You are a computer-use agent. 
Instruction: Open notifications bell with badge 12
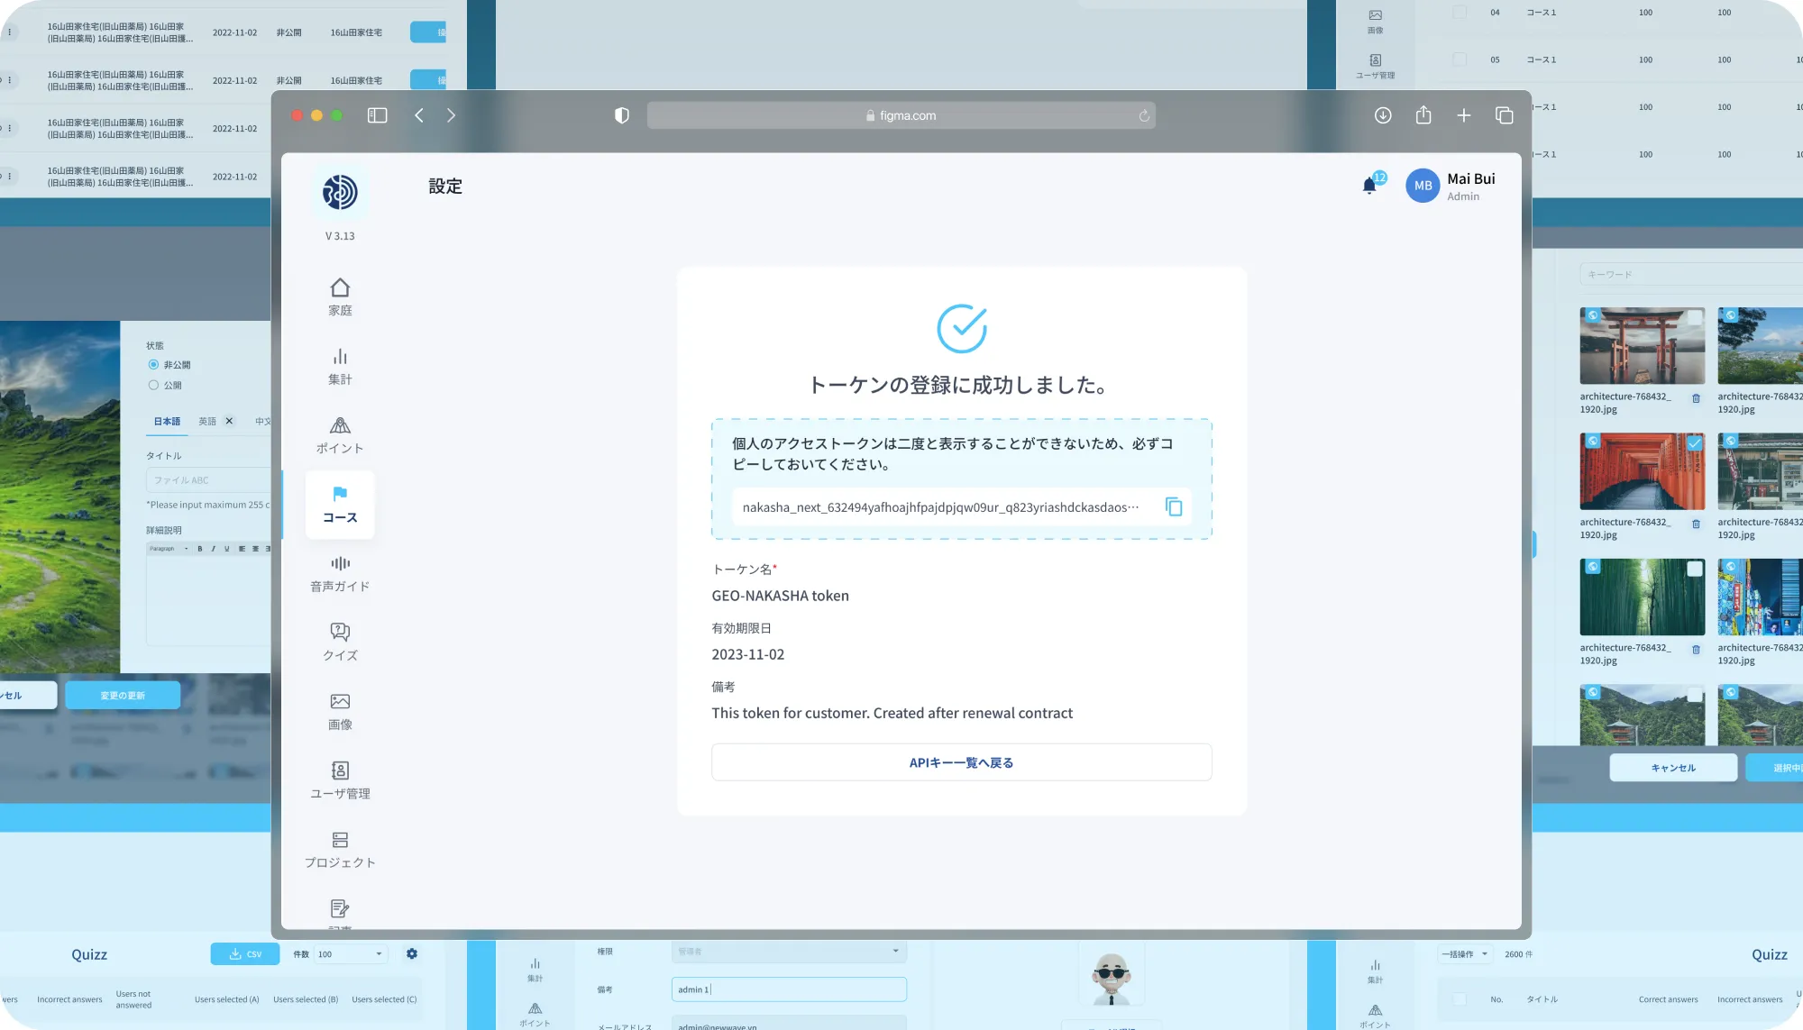tap(1369, 186)
